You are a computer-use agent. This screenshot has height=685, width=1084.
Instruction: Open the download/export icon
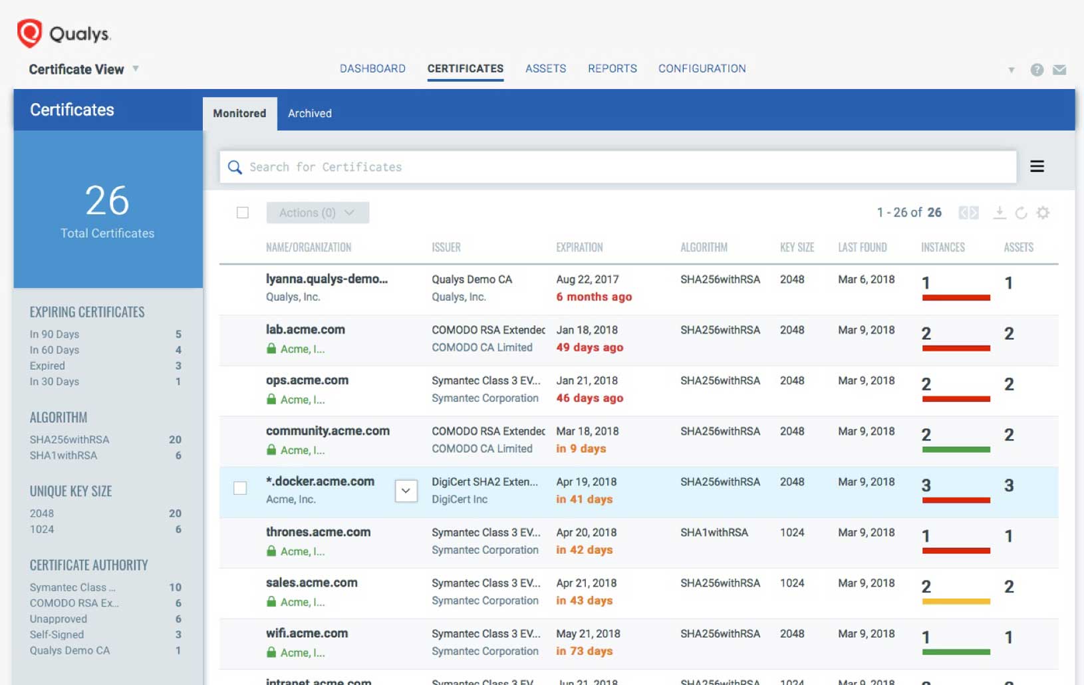point(1000,213)
